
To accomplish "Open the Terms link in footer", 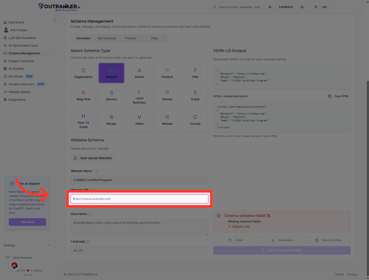I will 339,275.
